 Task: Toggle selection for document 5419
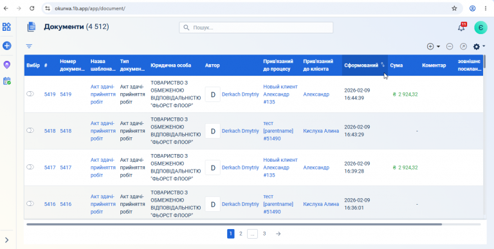[x=30, y=94]
